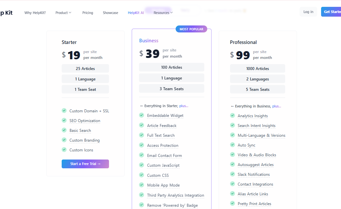Click the Custom Domain + SSL feature text
This screenshot has width=341, height=209.
point(89,111)
